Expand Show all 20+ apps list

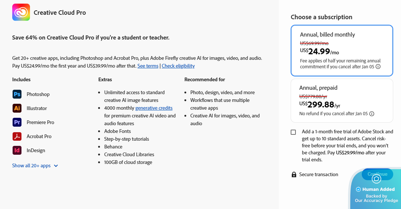point(31,166)
